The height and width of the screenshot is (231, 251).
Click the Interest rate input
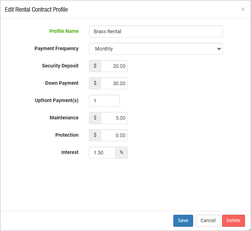102,153
